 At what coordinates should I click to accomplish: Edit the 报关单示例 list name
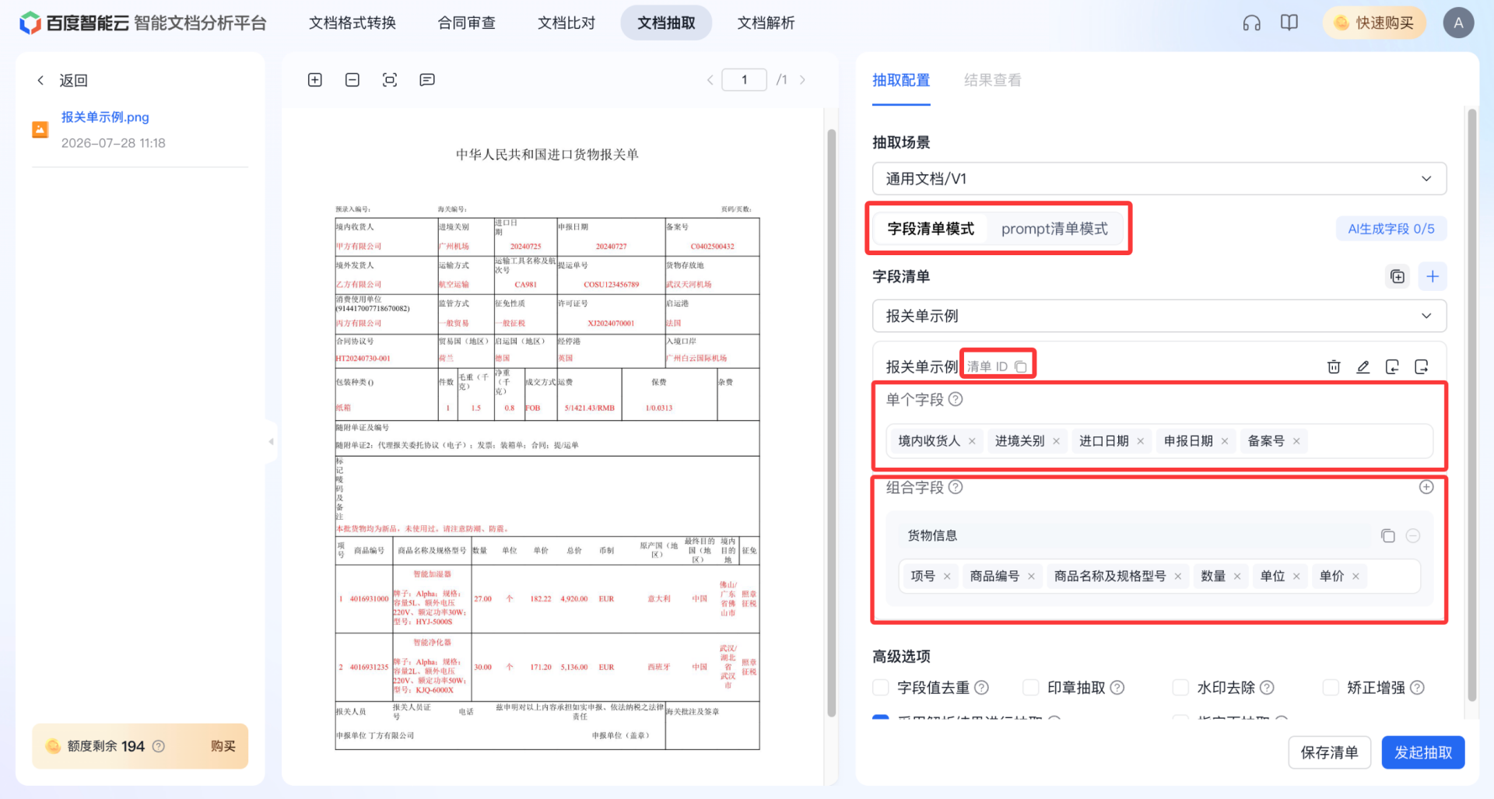click(x=1363, y=366)
